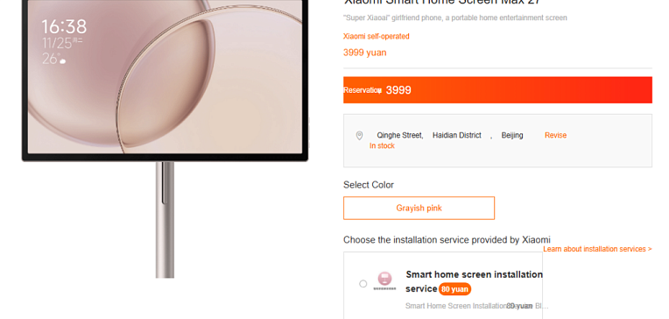Open Learn about installation services link

pos(597,249)
